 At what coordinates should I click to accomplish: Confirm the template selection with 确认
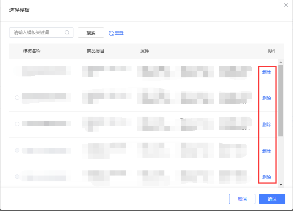click(272, 199)
